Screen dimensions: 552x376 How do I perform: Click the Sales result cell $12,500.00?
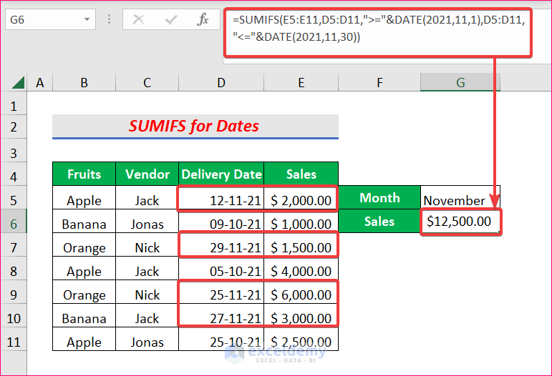coord(460,222)
